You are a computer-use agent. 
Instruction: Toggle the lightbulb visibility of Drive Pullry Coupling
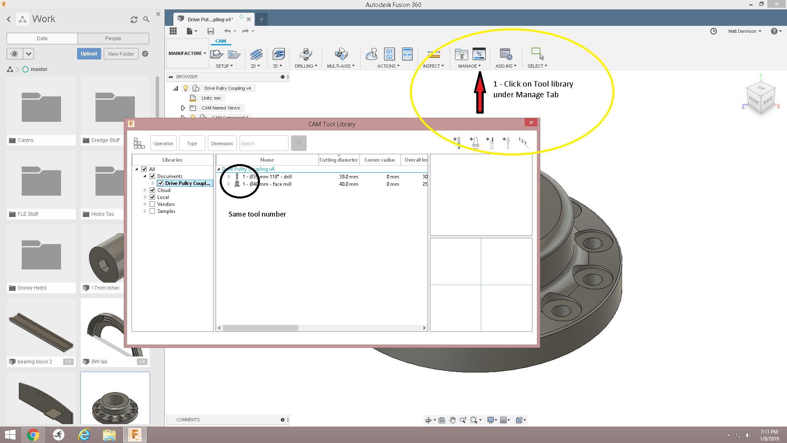pyautogui.click(x=185, y=88)
